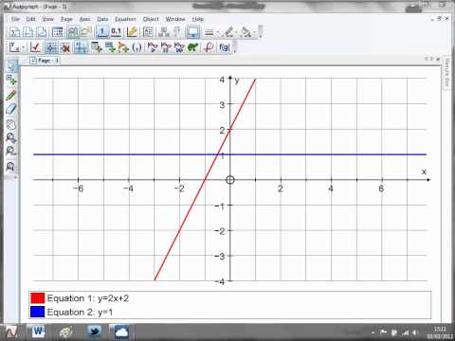The width and height of the screenshot is (455, 341).
Task: Click the first table icon with a green plus
Action: [x=97, y=47]
